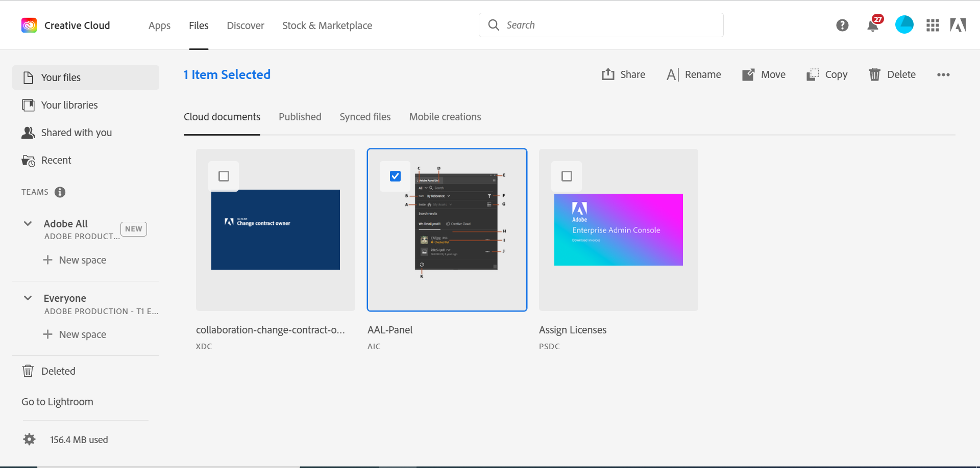Open the Help question mark icon

842,25
